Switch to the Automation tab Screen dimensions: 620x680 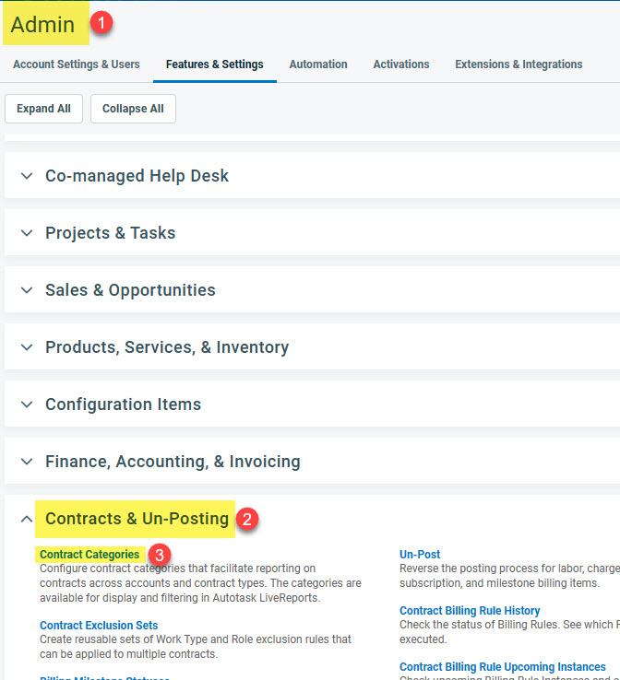(318, 64)
